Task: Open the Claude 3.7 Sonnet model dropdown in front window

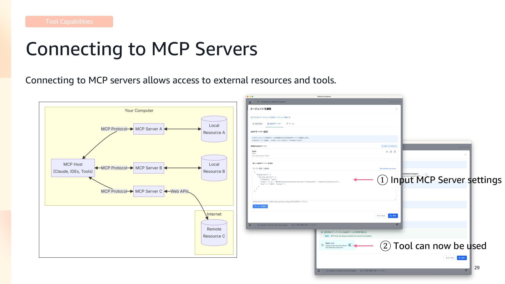Action: tap(273, 225)
